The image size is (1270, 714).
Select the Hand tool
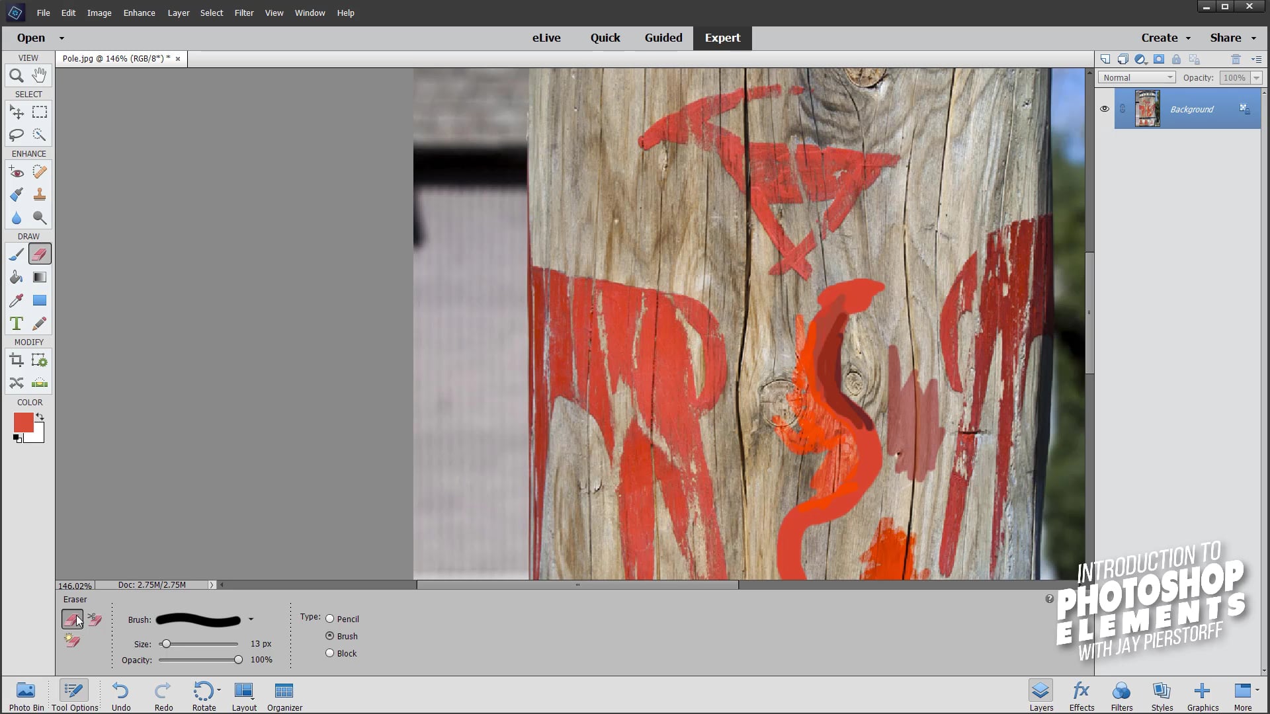click(40, 75)
